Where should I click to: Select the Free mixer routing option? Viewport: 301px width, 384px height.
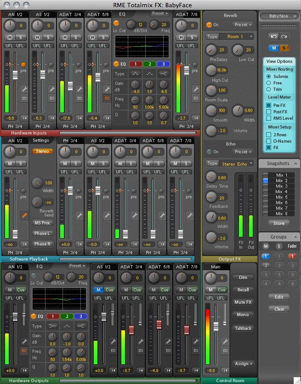click(x=268, y=83)
